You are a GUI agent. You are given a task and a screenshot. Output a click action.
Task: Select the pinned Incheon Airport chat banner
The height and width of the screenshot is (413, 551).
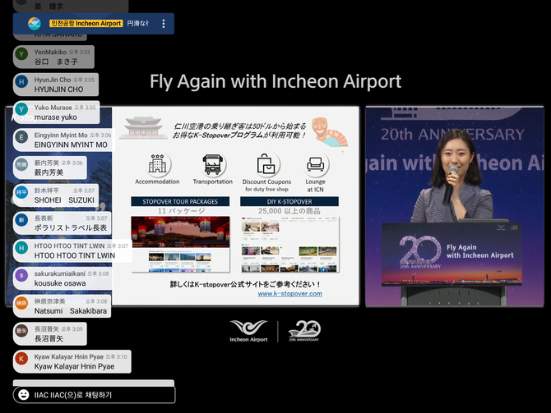pyautogui.click(x=93, y=24)
